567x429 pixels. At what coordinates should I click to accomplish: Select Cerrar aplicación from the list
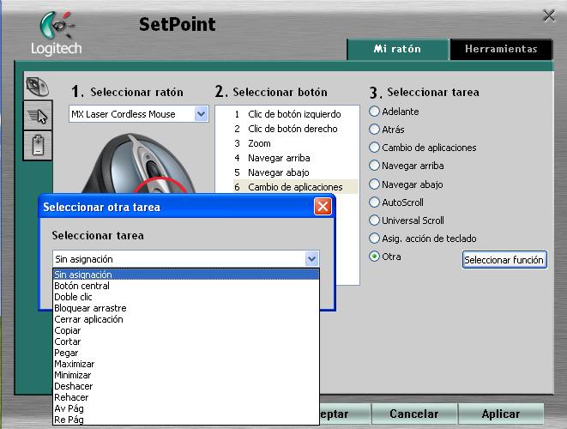pyautogui.click(x=186, y=319)
